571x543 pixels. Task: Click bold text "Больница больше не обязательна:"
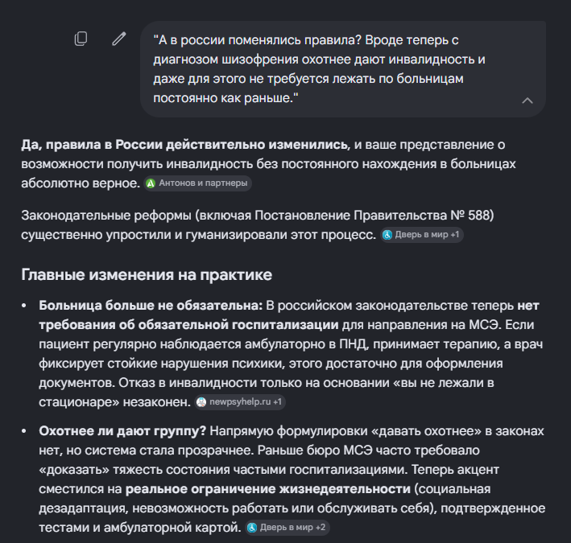(151, 306)
